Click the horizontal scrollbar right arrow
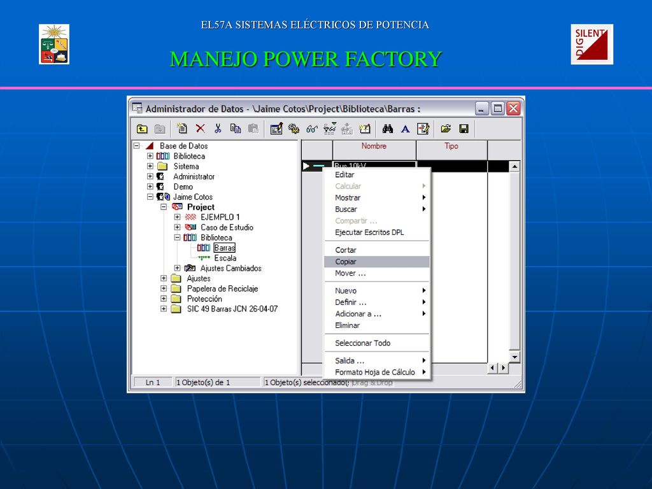The image size is (652, 489). point(504,367)
